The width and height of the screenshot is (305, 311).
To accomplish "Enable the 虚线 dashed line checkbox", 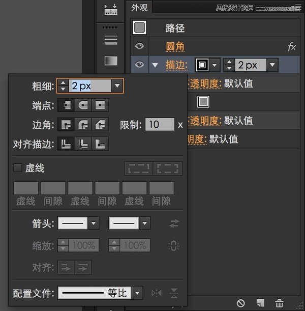I will pos(18,168).
